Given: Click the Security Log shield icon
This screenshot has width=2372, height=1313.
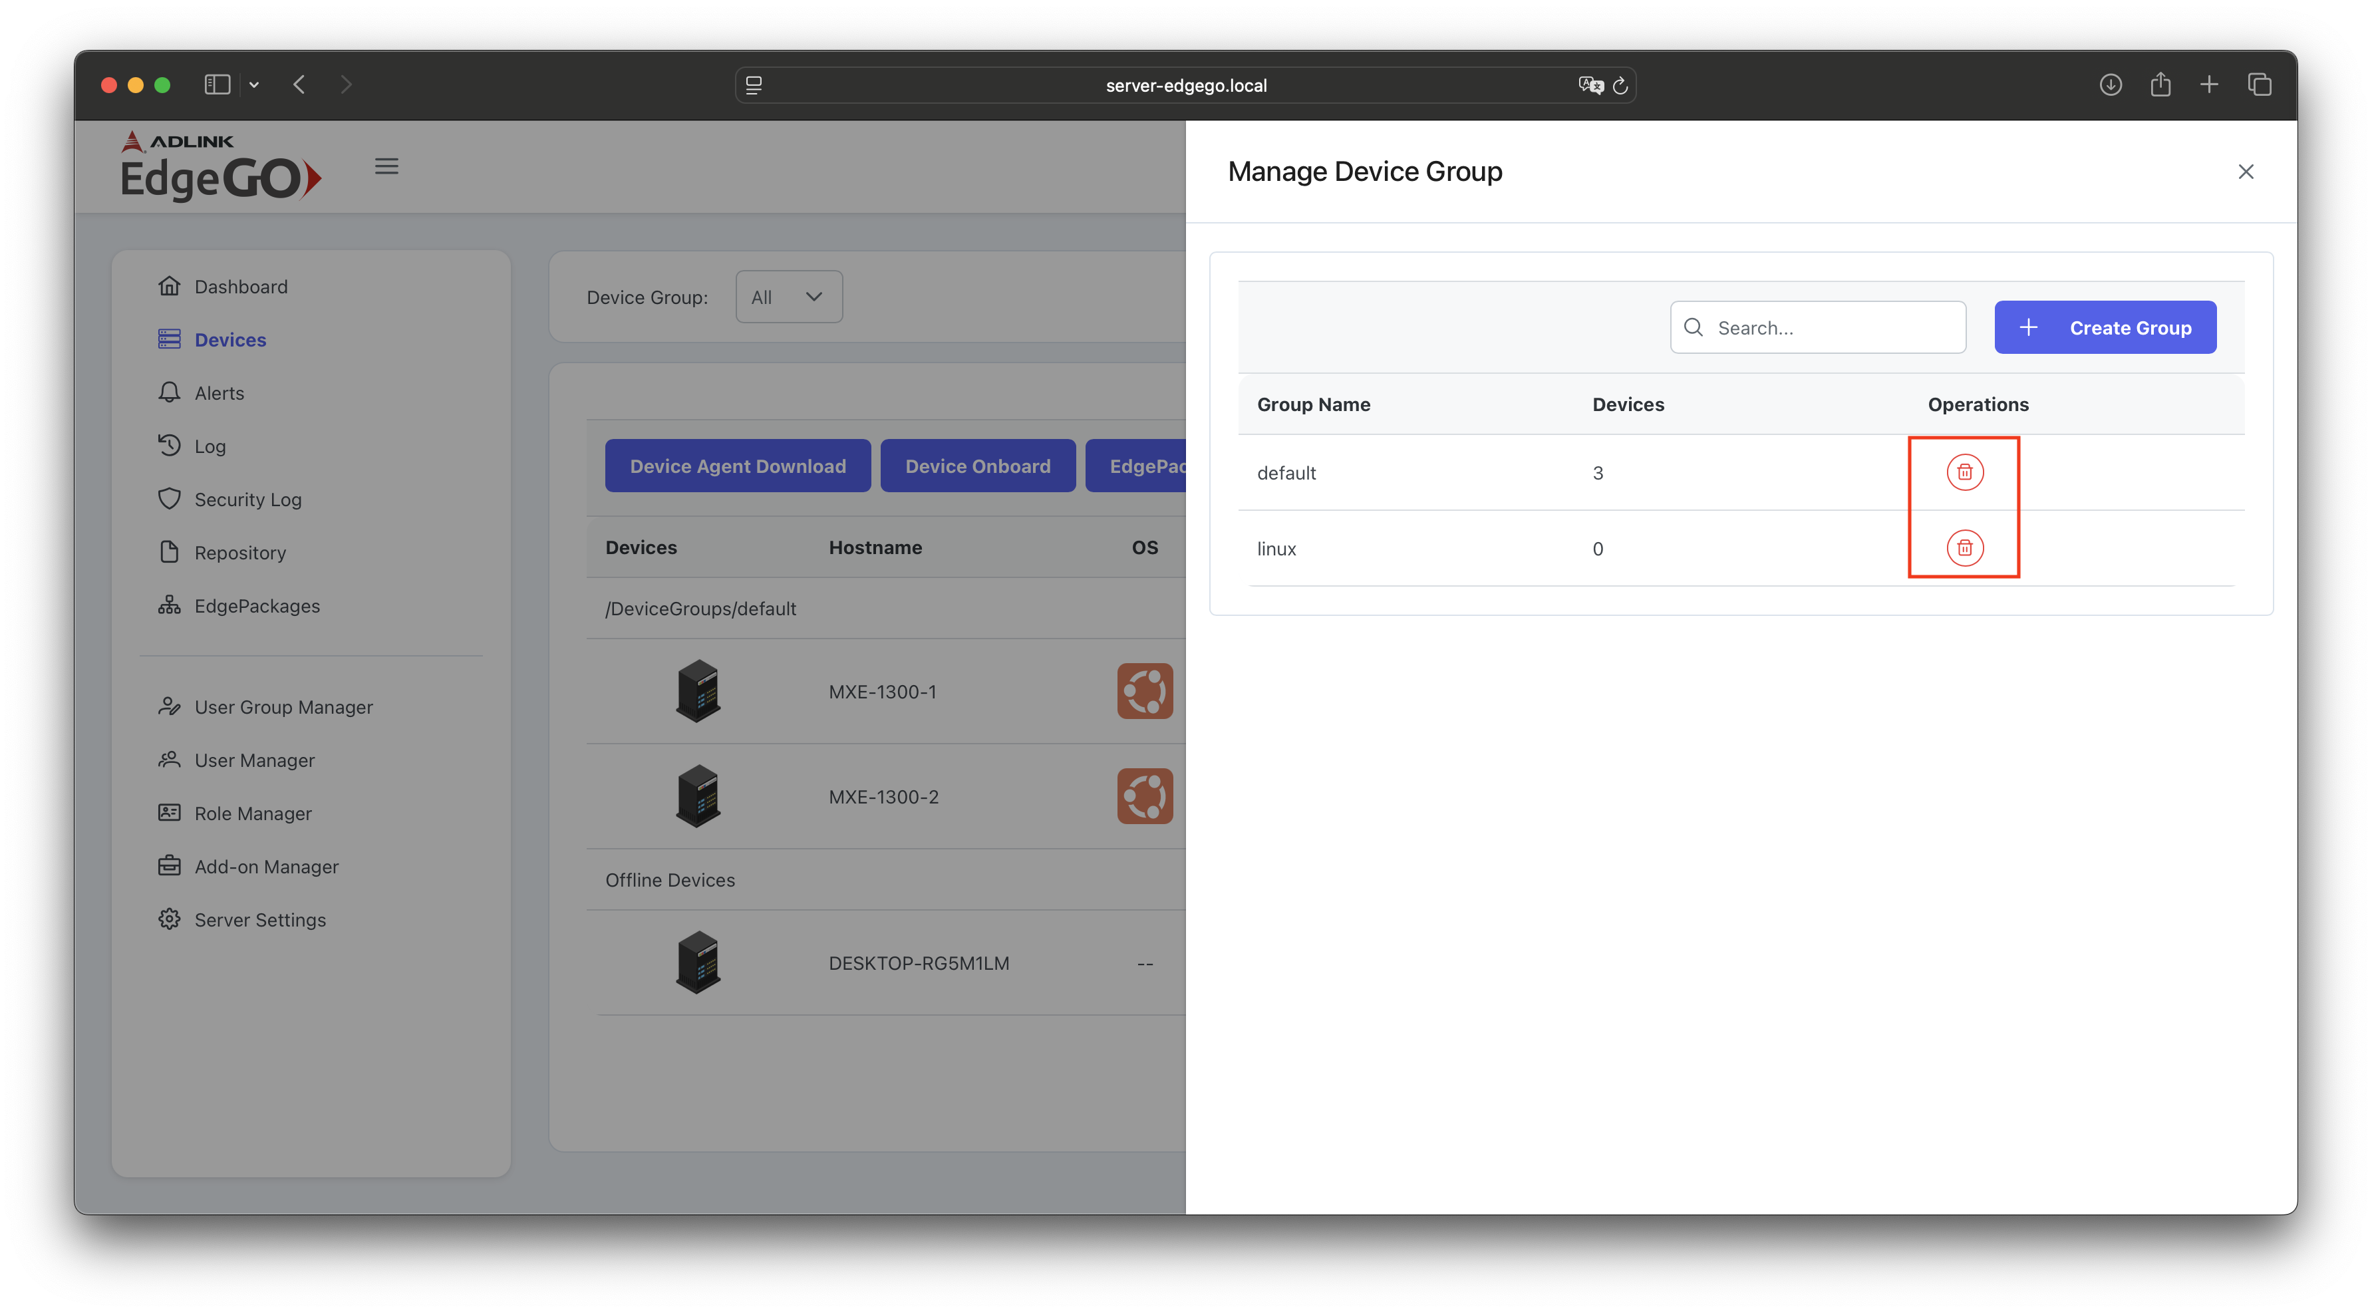Looking at the screenshot, I should (170, 498).
